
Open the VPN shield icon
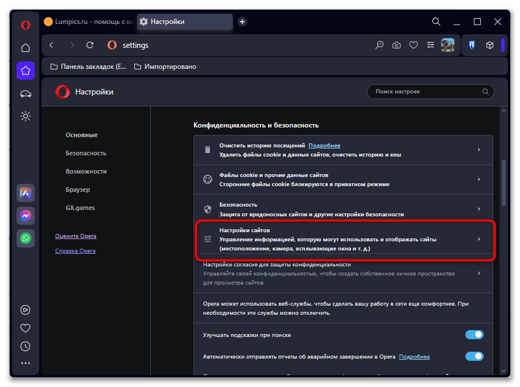(x=472, y=45)
